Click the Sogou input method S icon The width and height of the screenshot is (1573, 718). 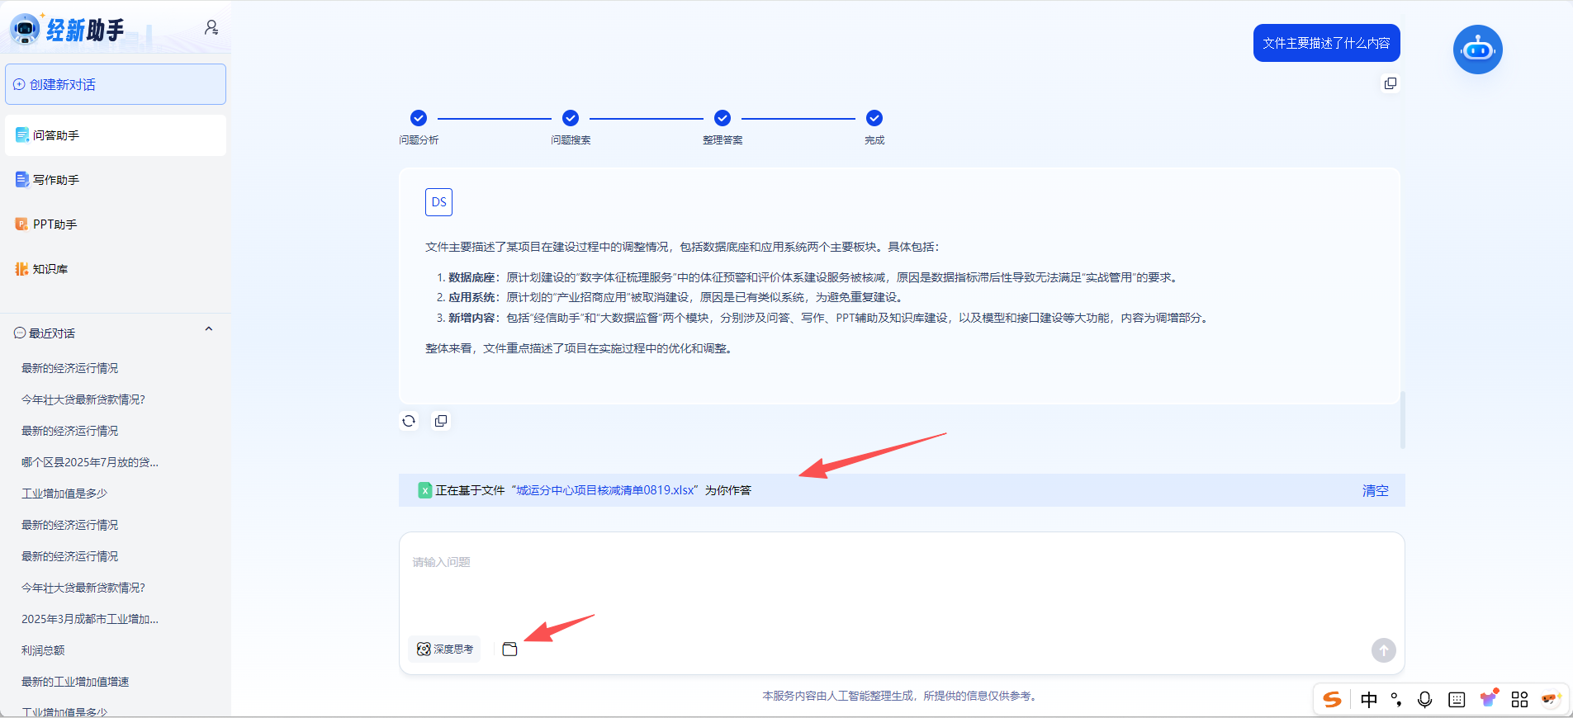[x=1332, y=700]
